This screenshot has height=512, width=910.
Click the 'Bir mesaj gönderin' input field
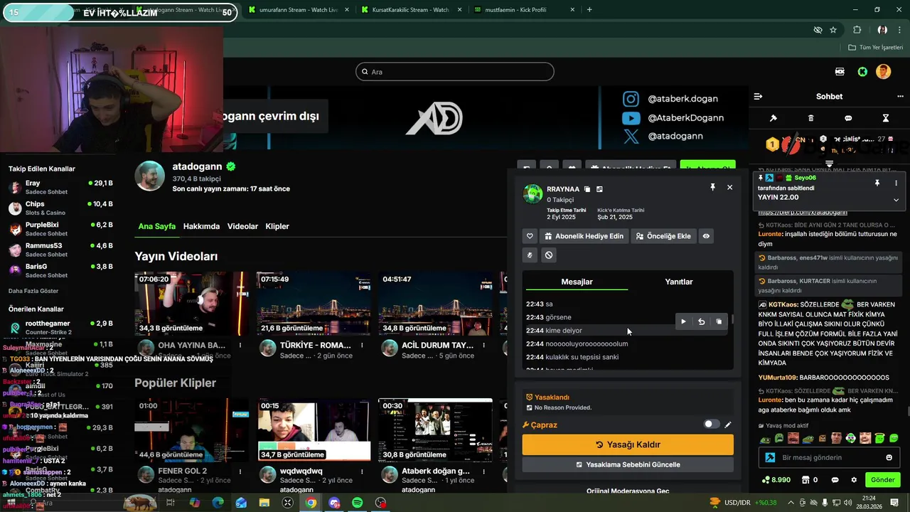click(x=829, y=457)
